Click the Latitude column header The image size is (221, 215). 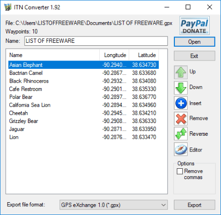144,55
